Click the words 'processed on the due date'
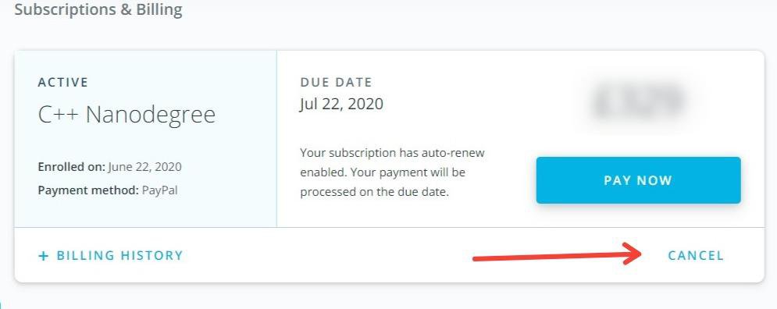The image size is (777, 309). click(374, 193)
